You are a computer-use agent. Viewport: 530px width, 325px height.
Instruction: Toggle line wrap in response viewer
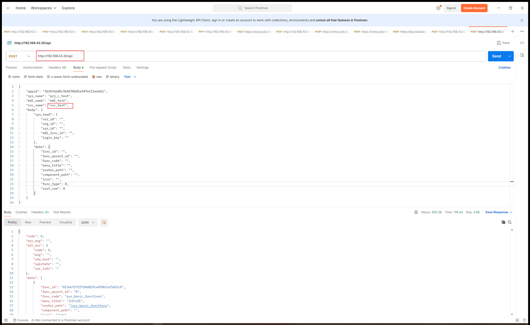(x=104, y=223)
